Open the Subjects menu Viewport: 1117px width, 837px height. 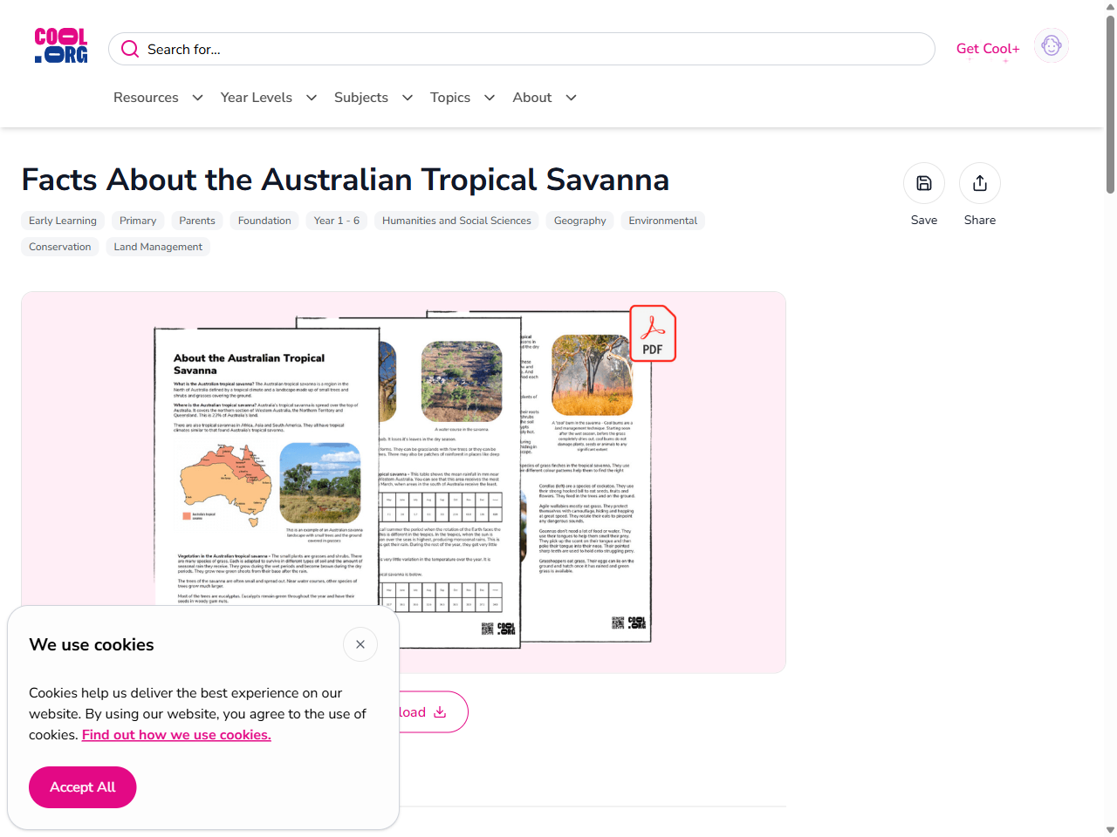[x=361, y=98]
